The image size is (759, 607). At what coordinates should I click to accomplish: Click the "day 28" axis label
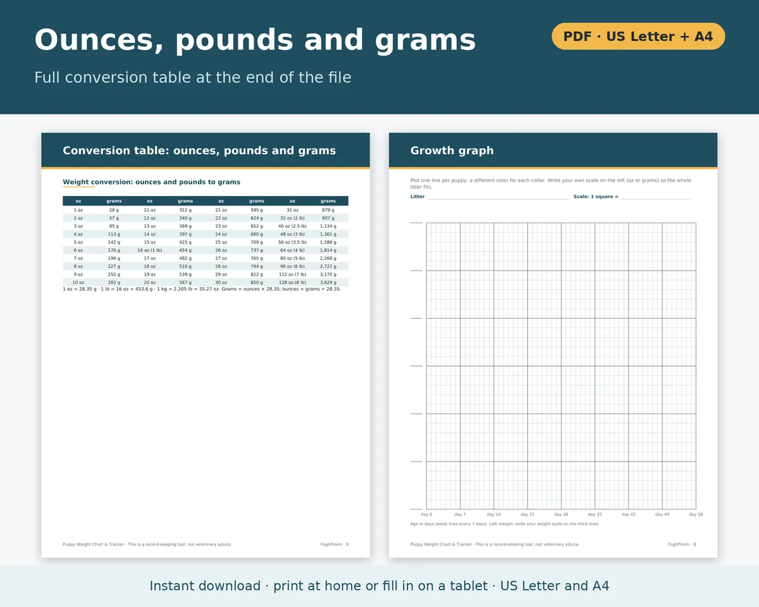click(561, 515)
